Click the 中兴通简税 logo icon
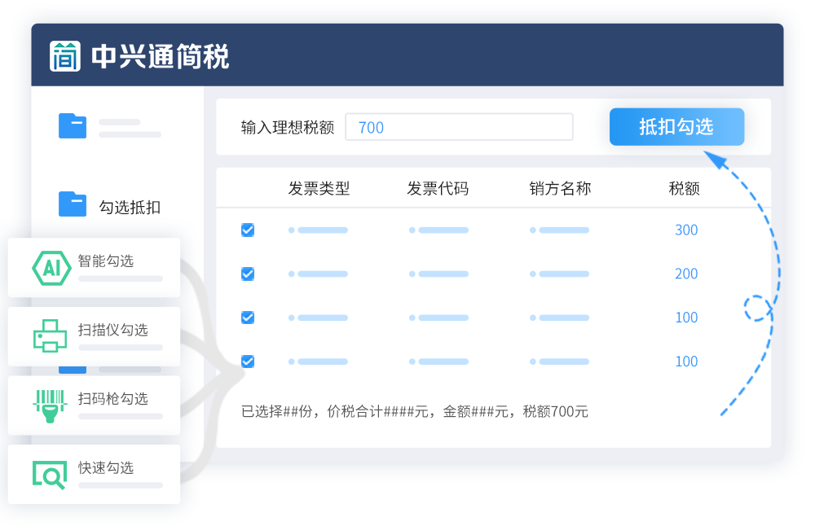815x526 pixels. (x=65, y=56)
